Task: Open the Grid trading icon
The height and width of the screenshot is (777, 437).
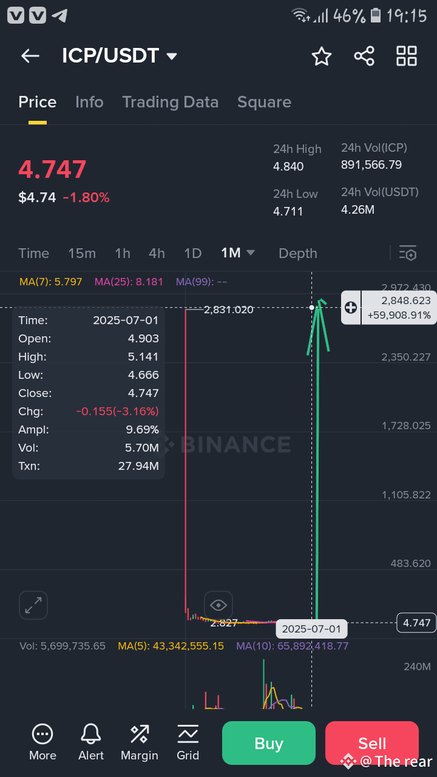Action: coord(188,742)
